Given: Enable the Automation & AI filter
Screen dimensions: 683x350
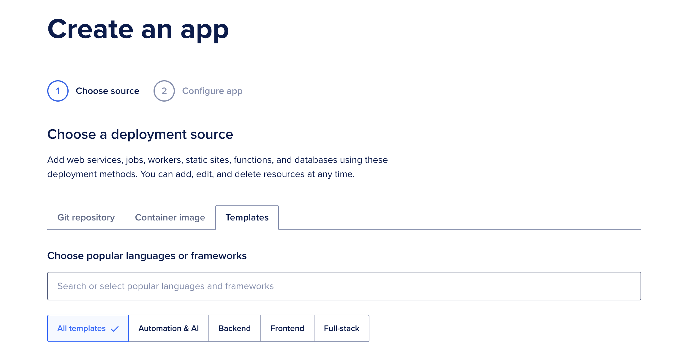Looking at the screenshot, I should tap(168, 328).
